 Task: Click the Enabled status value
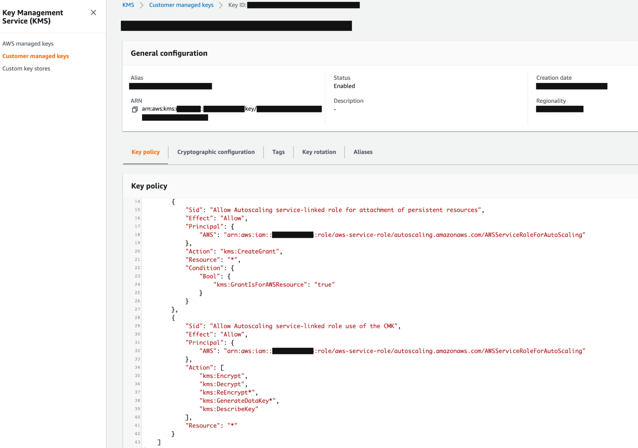point(344,86)
